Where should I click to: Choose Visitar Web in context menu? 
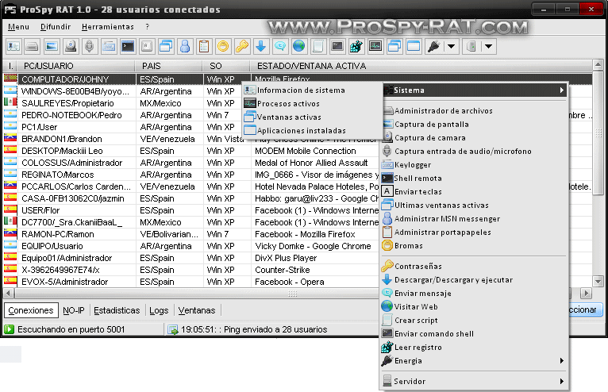pyautogui.click(x=475, y=307)
